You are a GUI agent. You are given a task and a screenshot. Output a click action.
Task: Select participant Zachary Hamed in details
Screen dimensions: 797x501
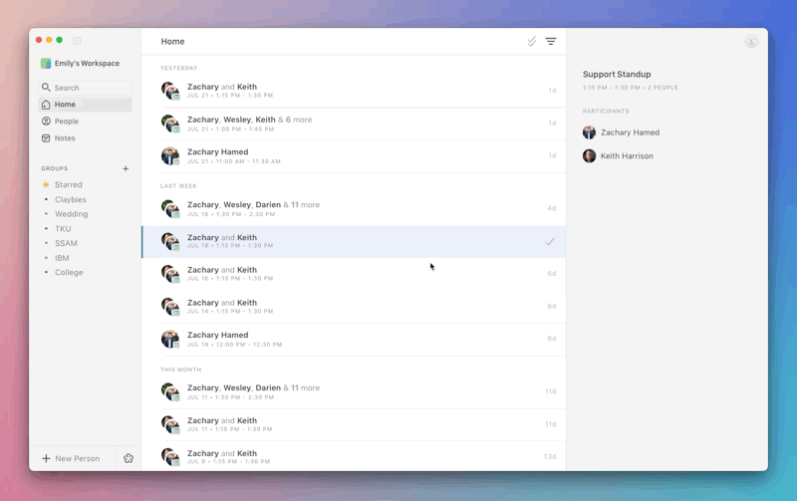click(621, 132)
